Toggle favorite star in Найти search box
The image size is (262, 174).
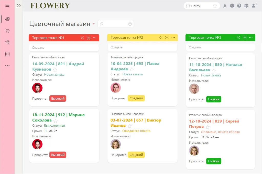[x=215, y=6]
